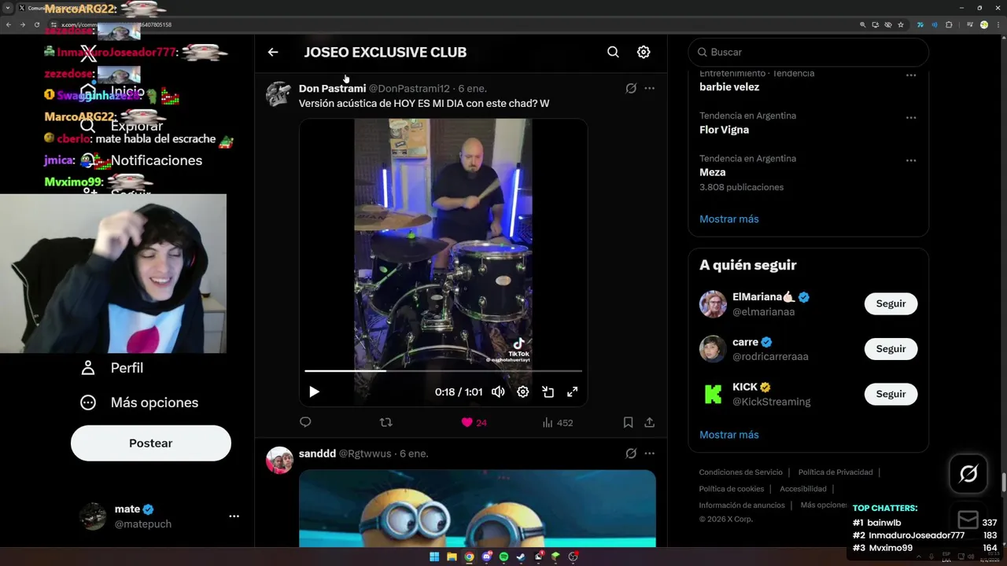Open options for Meza trend
Screen dimensions: 1007x566
coord(911,160)
